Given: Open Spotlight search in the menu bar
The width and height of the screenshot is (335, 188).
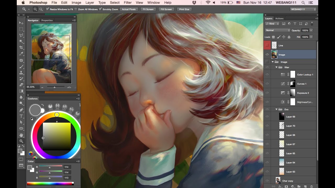Looking at the screenshot, I should [303, 3].
